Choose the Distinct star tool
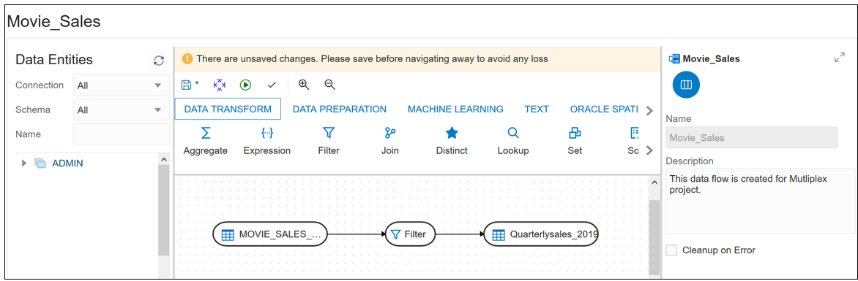Viewport: 858px width, 281px height. [x=452, y=142]
